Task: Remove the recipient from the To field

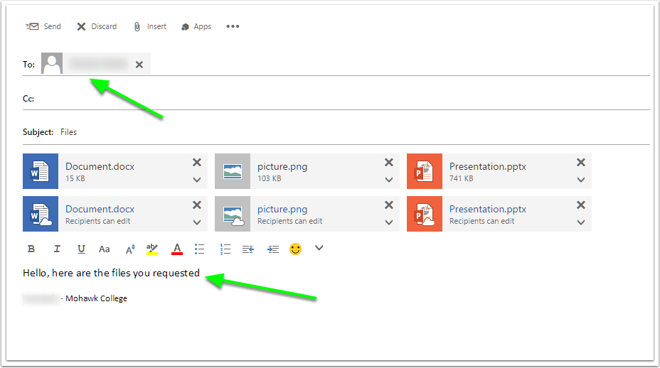Action: coord(139,65)
